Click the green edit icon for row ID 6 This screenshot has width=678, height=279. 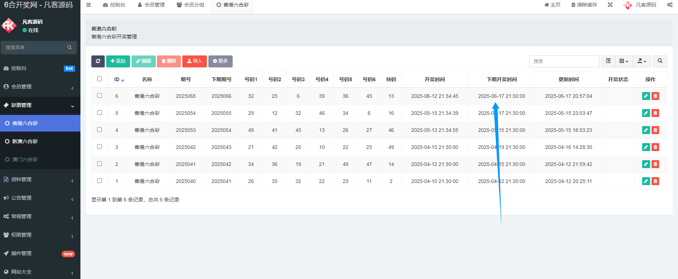(x=646, y=96)
